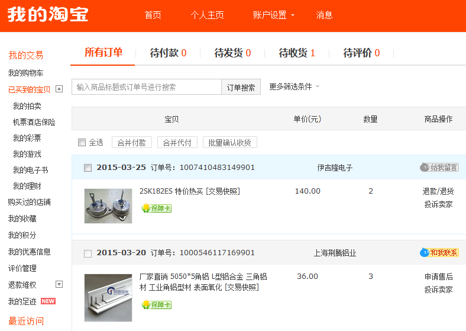Open the 2SK182ES 特价热卖 product title
The width and height of the screenshot is (466, 331).
coord(171,191)
